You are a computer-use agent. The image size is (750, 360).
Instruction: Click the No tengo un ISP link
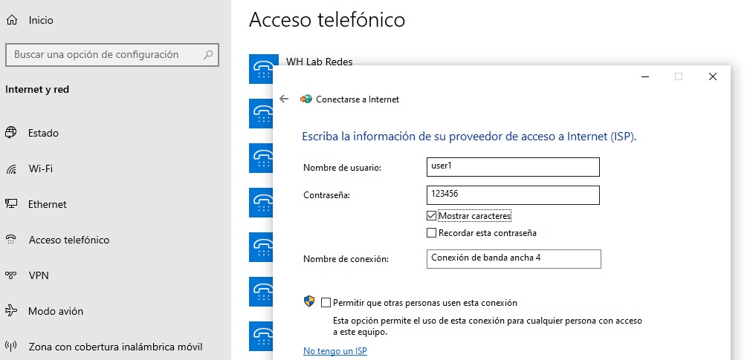tap(335, 351)
